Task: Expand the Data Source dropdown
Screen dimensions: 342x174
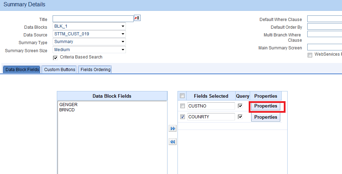Action: [89, 34]
